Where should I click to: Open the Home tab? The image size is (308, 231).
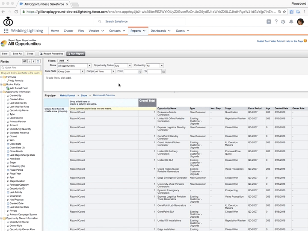55,31
